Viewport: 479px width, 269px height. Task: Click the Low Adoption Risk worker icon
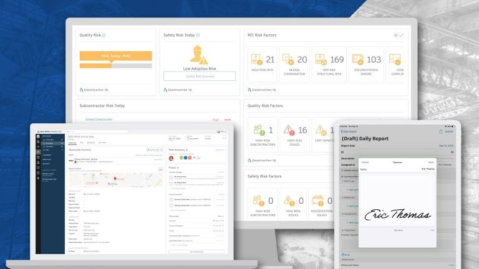[198, 55]
